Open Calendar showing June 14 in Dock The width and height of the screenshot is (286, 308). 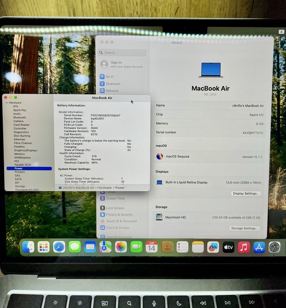[152, 247]
